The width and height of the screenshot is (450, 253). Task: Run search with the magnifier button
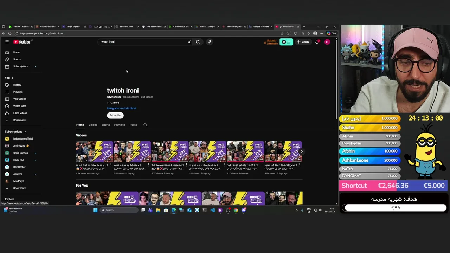click(198, 42)
